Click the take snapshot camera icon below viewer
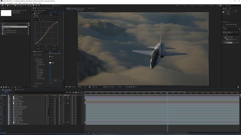Viewport: 241px width, 135px height. click(x=90, y=87)
